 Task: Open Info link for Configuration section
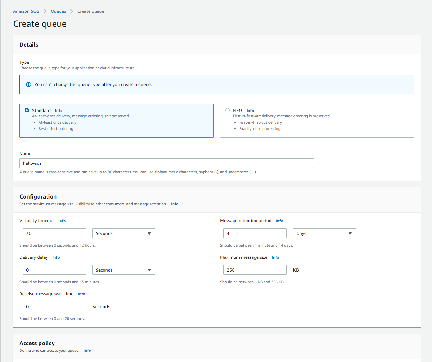(x=175, y=204)
